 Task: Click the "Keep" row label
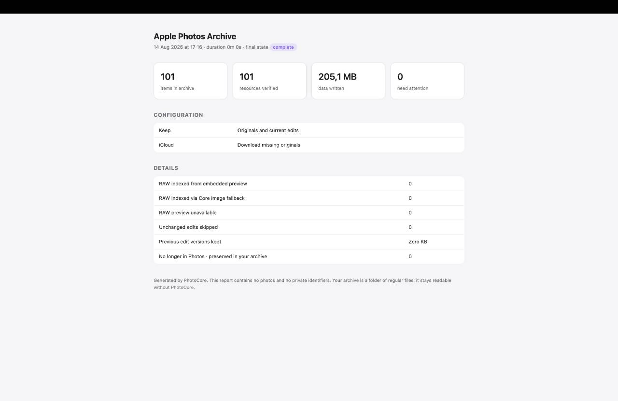point(165,130)
